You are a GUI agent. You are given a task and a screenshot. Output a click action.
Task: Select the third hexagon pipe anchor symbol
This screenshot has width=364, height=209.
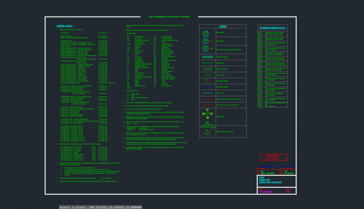click(x=205, y=48)
